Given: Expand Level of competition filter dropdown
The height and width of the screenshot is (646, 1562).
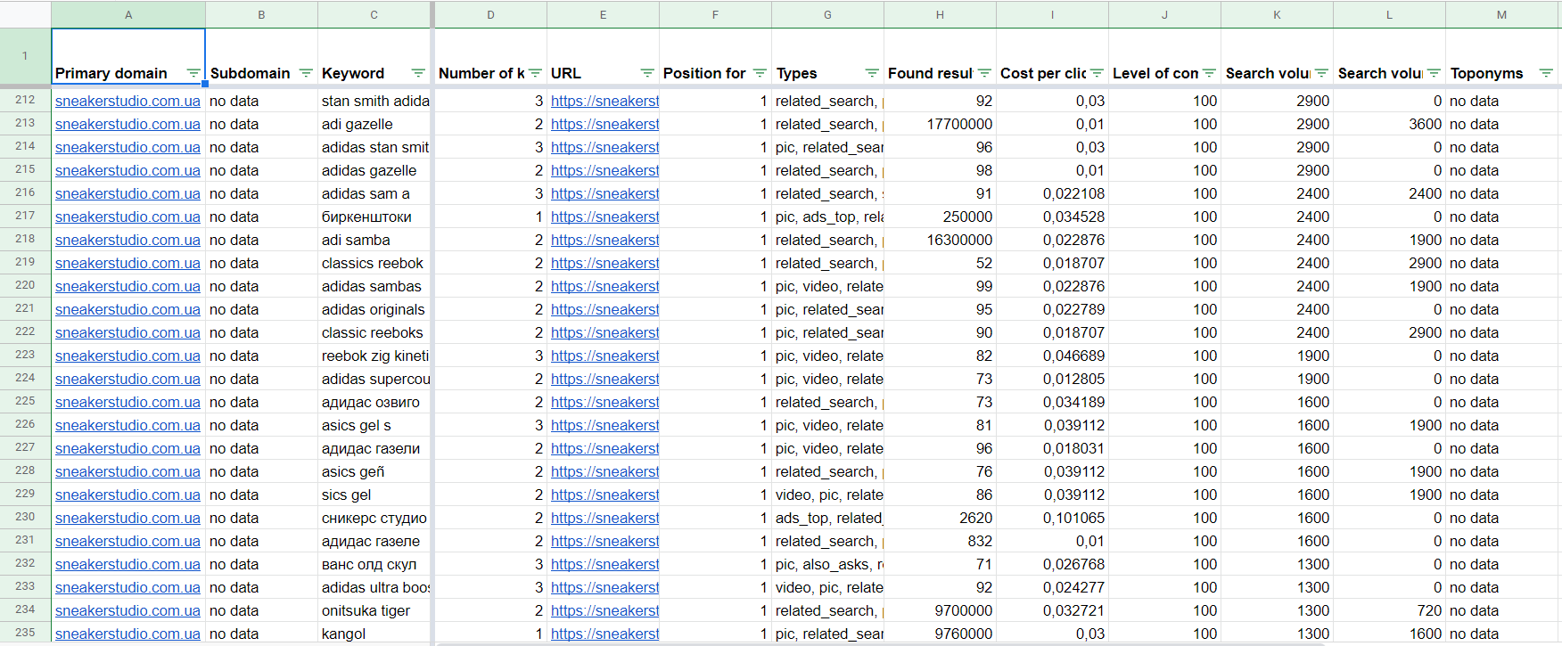Looking at the screenshot, I should point(1209,73).
